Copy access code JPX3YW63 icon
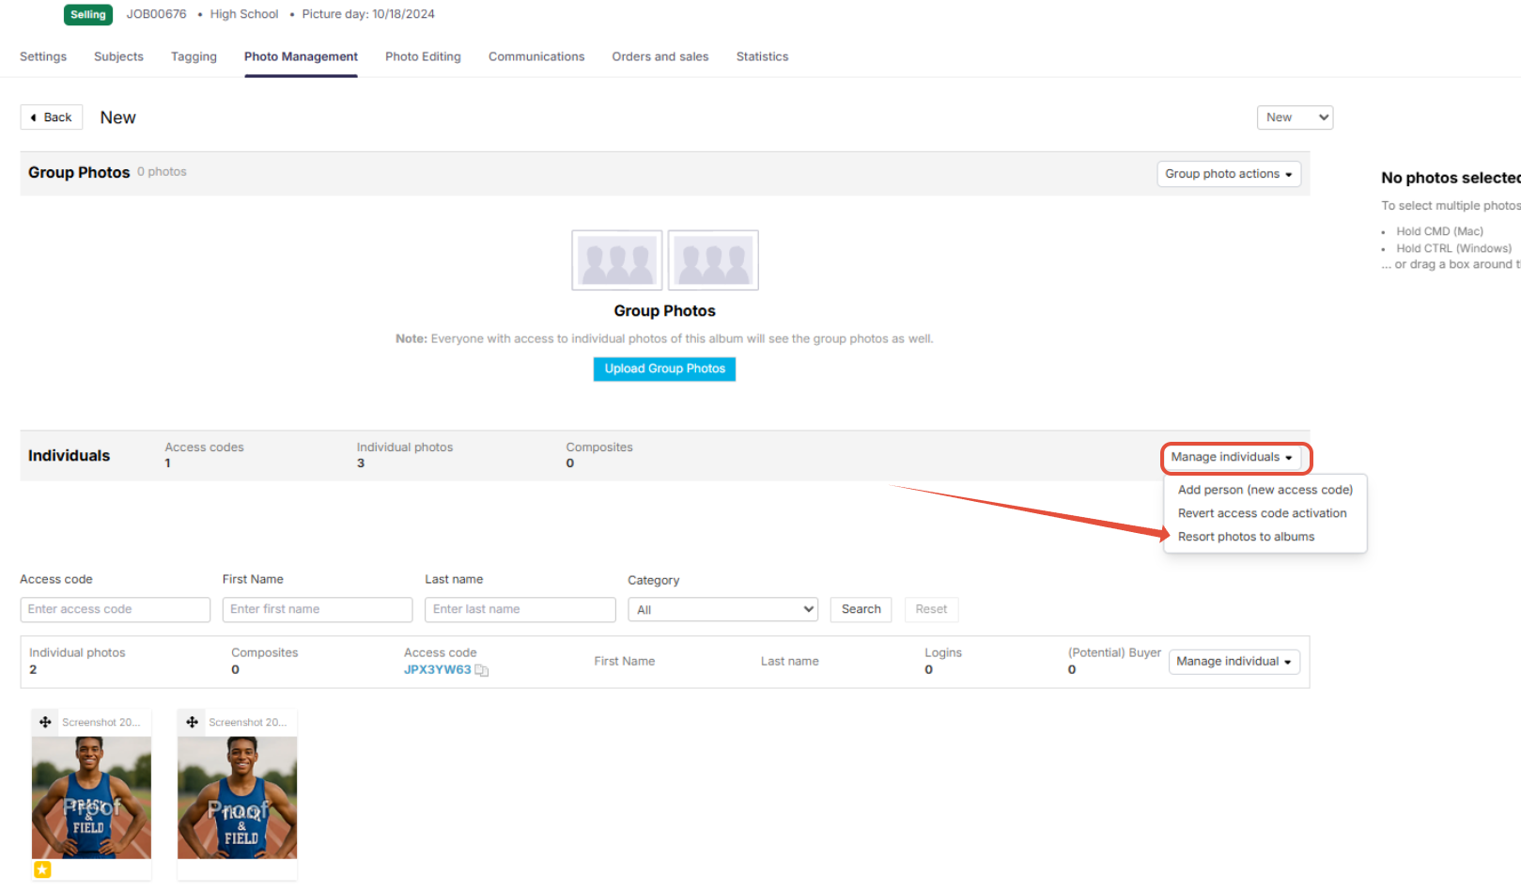Viewport: 1521px width, 893px height. [482, 670]
